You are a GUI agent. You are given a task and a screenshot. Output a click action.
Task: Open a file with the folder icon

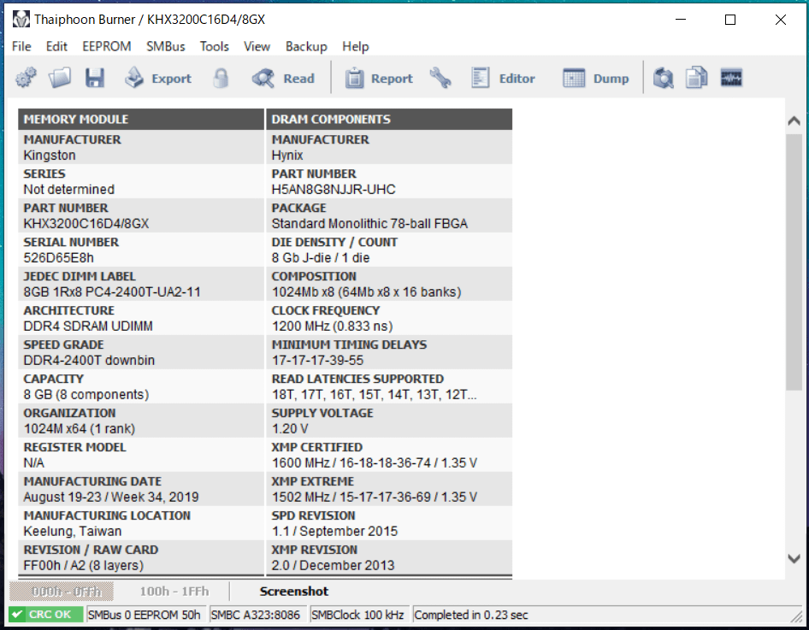coord(60,79)
